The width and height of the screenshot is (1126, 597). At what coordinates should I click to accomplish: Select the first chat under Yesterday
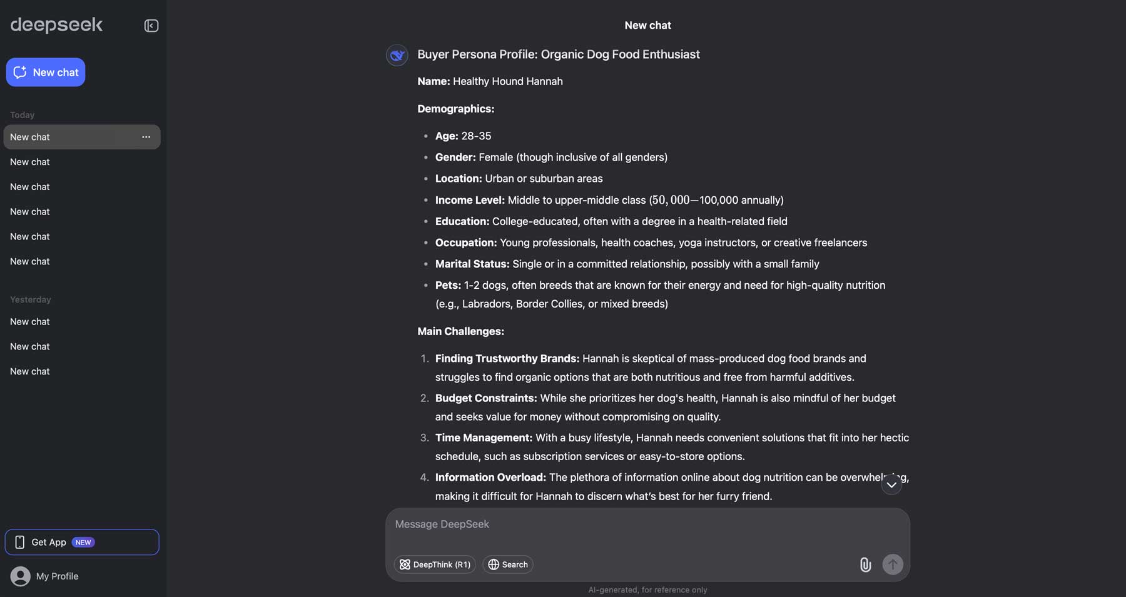point(29,321)
